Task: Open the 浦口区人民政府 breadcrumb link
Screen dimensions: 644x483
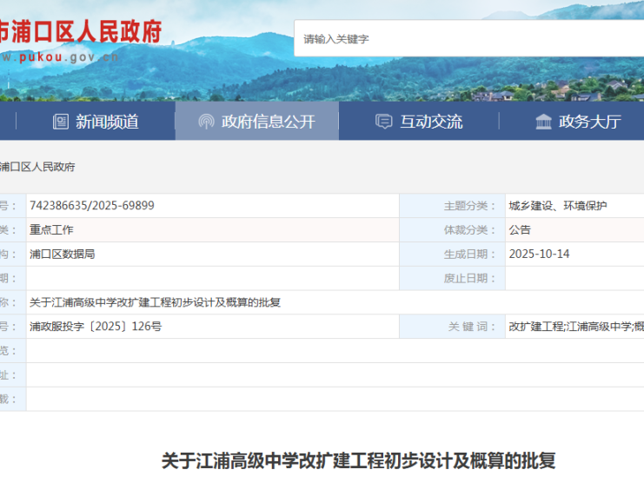Action: coord(37,167)
